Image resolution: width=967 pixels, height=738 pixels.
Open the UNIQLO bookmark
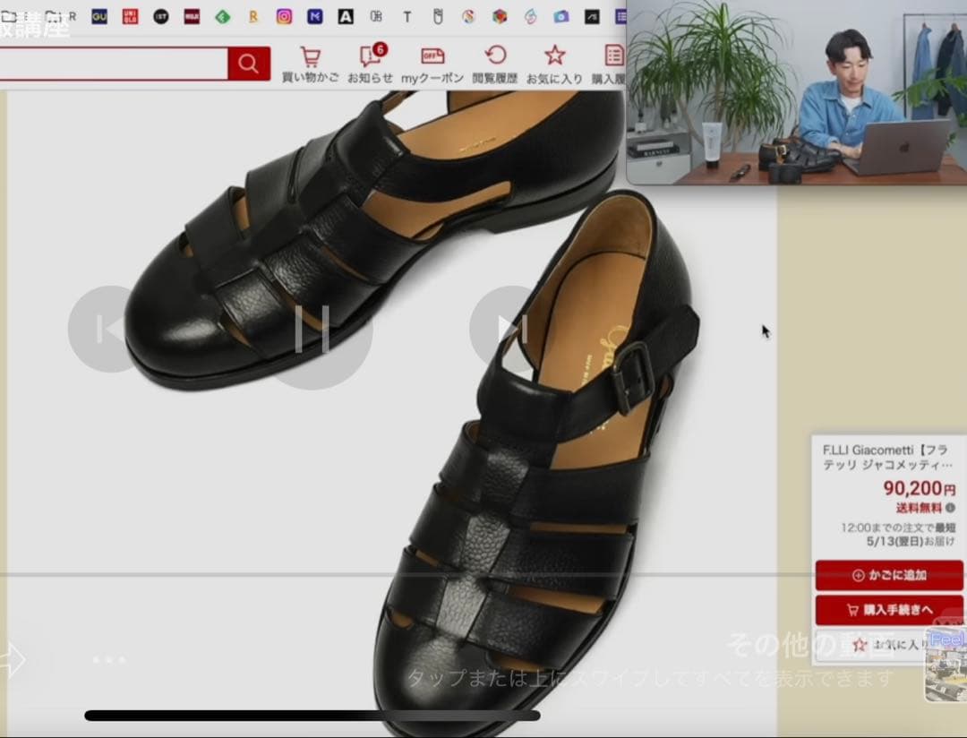[130, 16]
